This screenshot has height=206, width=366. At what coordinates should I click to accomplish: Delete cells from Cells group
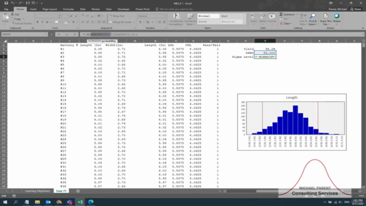tap(262, 19)
